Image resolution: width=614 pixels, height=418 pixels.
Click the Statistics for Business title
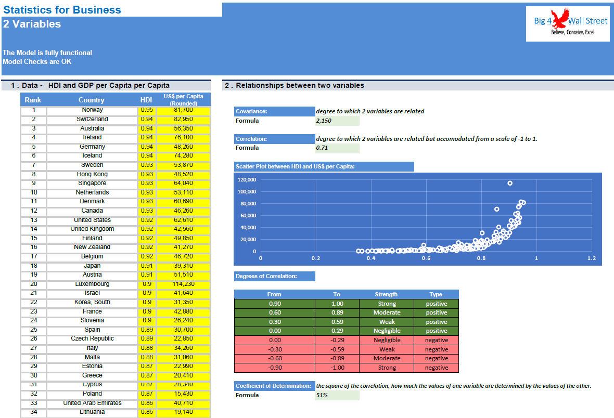click(x=62, y=10)
